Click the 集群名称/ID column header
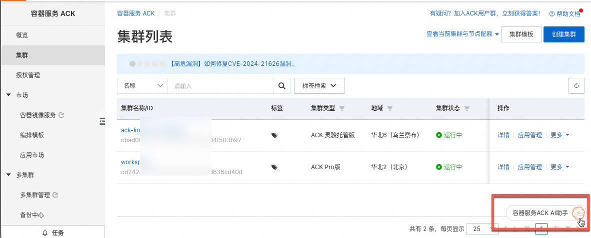The width and height of the screenshot is (591, 238). 137,108
